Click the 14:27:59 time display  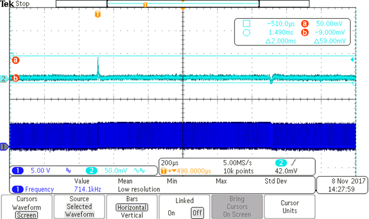tap(341, 189)
